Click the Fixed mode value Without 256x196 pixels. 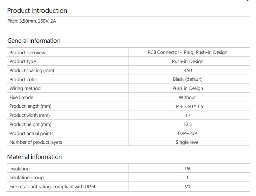[187, 97]
